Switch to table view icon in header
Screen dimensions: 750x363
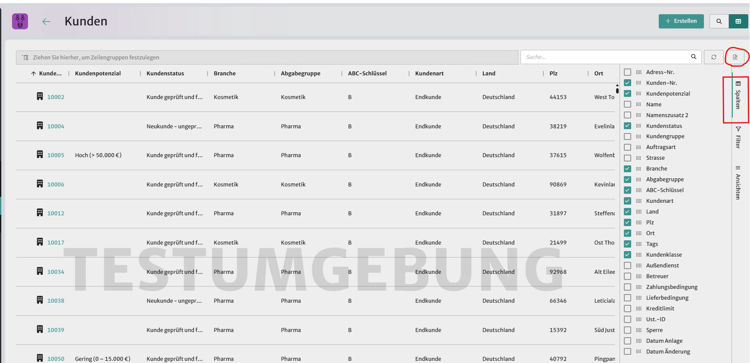[738, 21]
